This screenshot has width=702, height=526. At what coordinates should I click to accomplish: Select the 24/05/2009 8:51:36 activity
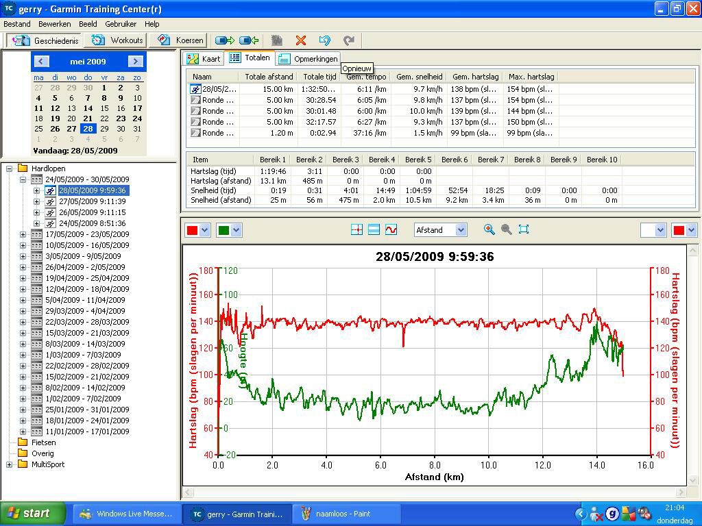(x=93, y=223)
